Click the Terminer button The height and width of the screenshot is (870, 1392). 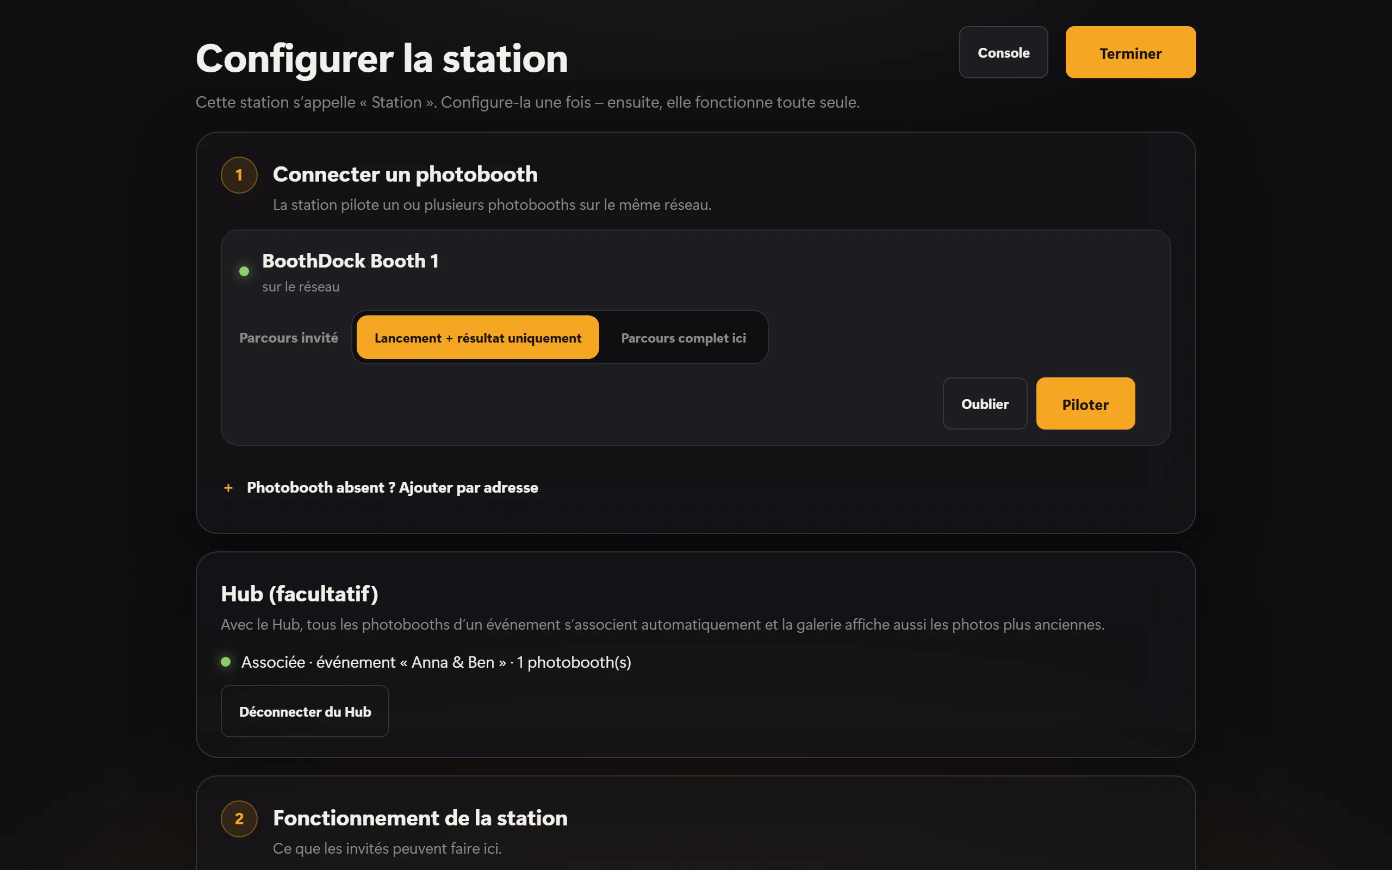[1130, 52]
